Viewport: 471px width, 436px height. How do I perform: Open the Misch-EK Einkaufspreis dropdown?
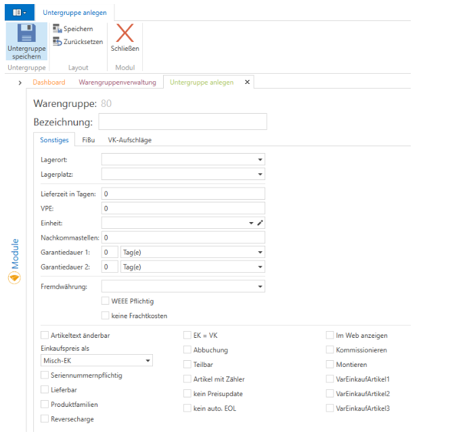point(148,361)
